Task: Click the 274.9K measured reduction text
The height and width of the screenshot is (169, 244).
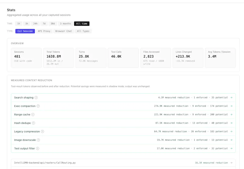Action: tap(171, 106)
